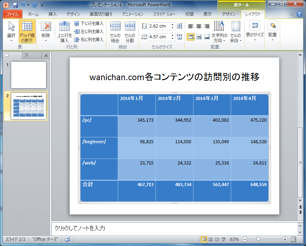This screenshot has width=306, height=246.
Task: Switch to Normal view
Action: pos(204,239)
